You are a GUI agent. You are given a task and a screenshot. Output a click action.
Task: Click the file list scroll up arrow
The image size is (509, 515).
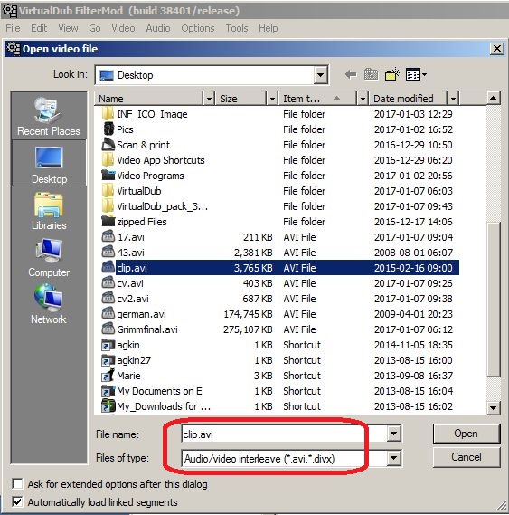493,98
